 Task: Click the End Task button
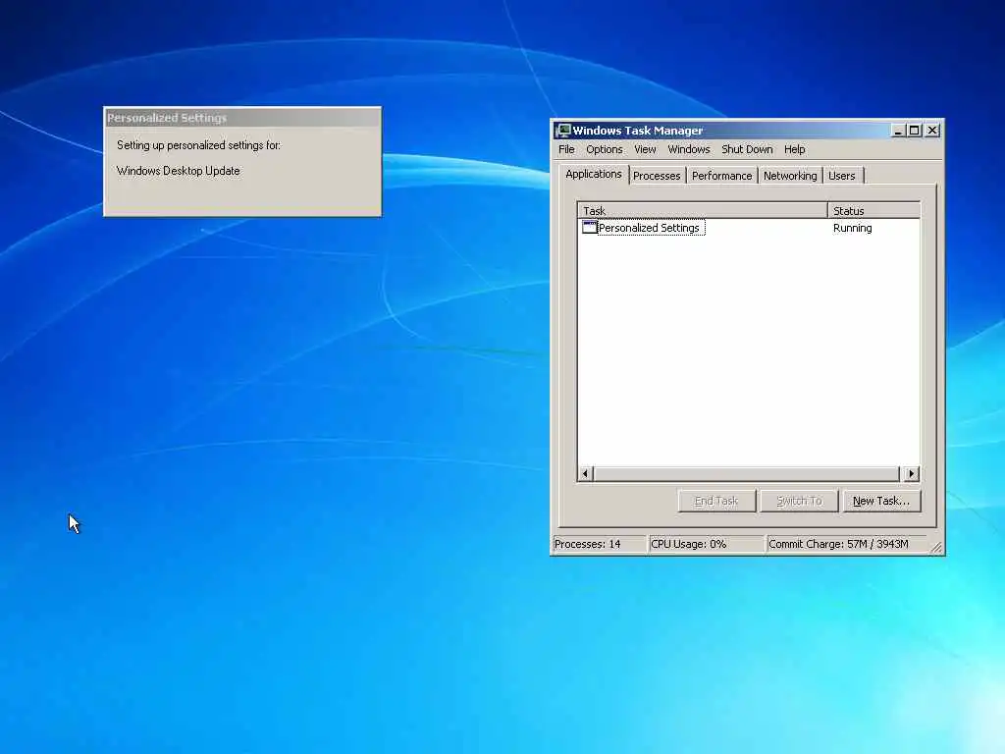tap(716, 501)
